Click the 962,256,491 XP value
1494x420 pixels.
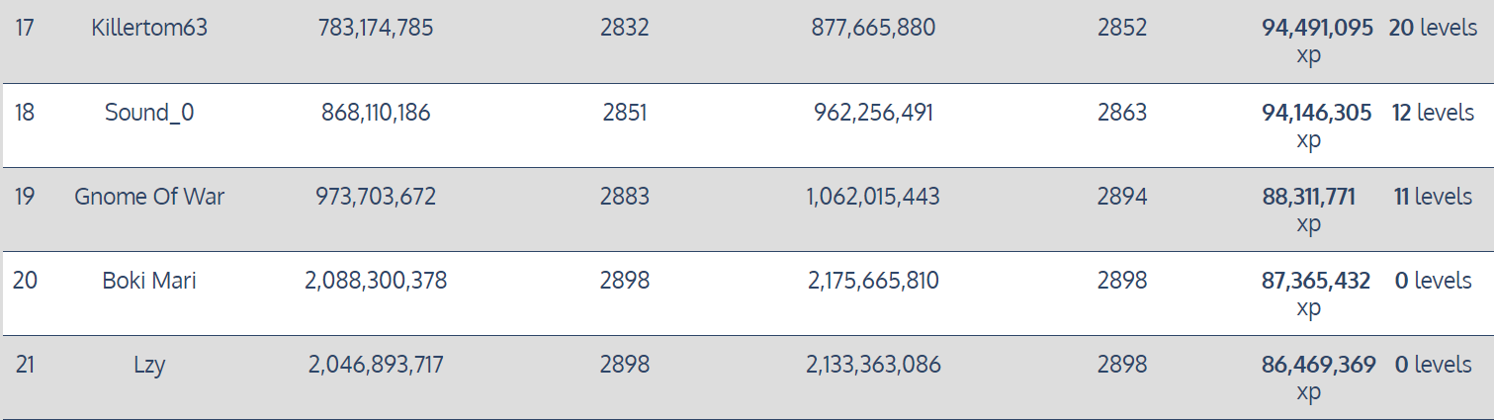(873, 113)
